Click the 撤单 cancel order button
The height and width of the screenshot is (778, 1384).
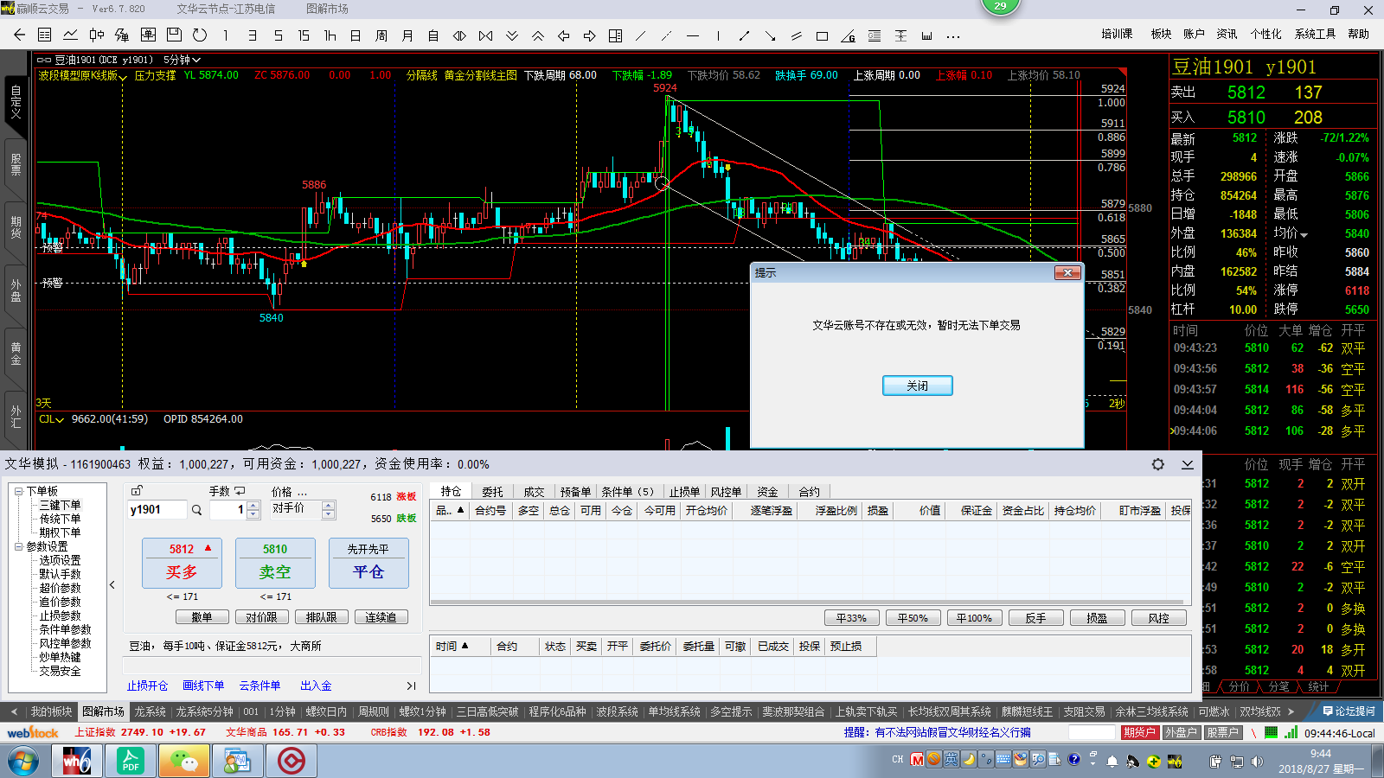pyautogui.click(x=202, y=617)
